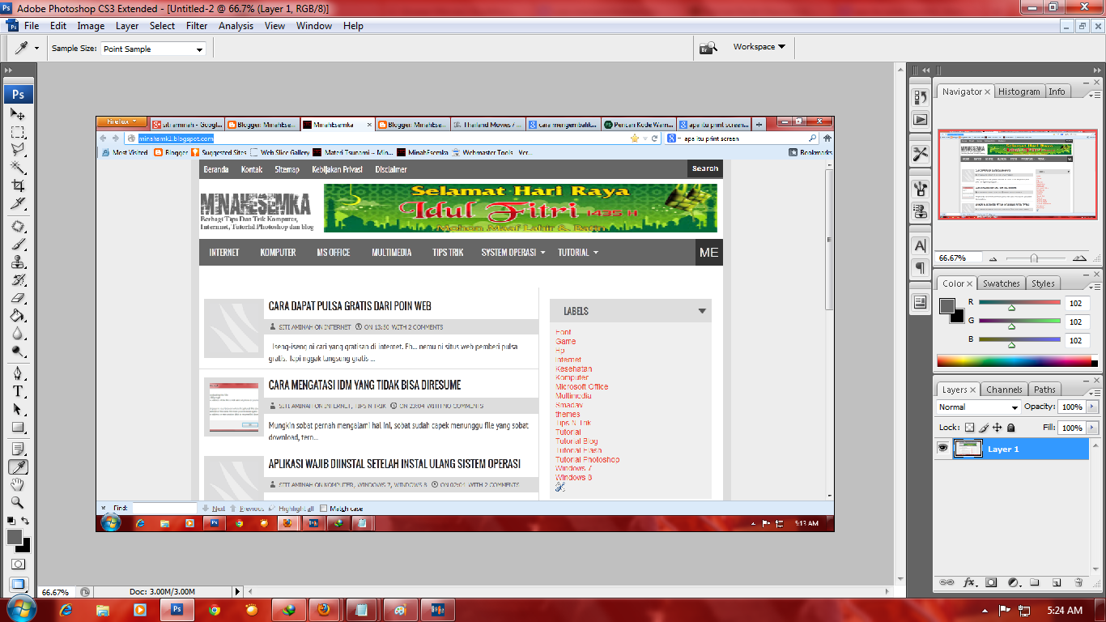Screen dimensions: 1106x622
Task: Switch to the Channels tab
Action: (x=1004, y=390)
